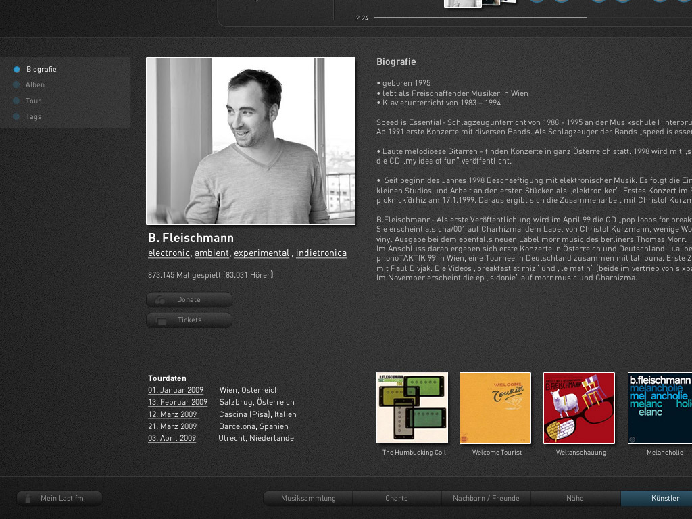The height and width of the screenshot is (519, 692).
Task: Click the Melancholie album title
Action: coord(665,452)
